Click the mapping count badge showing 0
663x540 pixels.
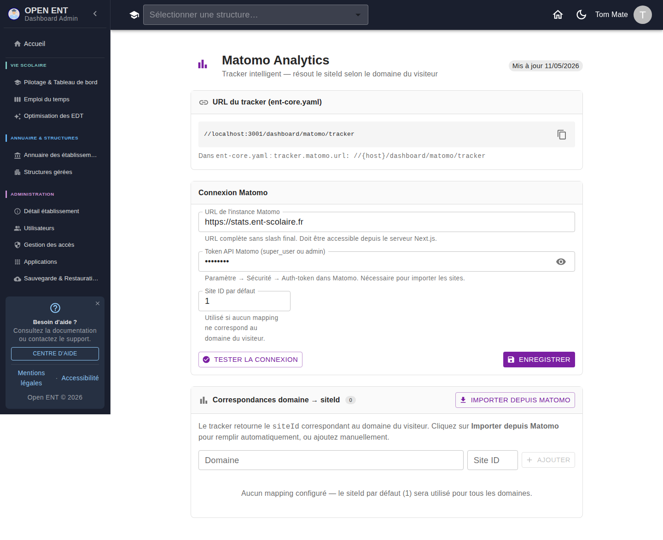(350, 400)
